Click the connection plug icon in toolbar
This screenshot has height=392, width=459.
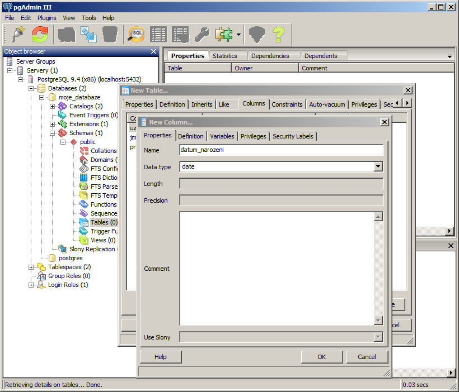pyautogui.click(x=18, y=35)
